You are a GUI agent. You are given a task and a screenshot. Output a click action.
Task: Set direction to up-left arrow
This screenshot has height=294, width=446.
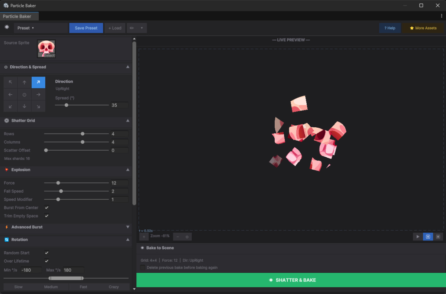point(10,82)
